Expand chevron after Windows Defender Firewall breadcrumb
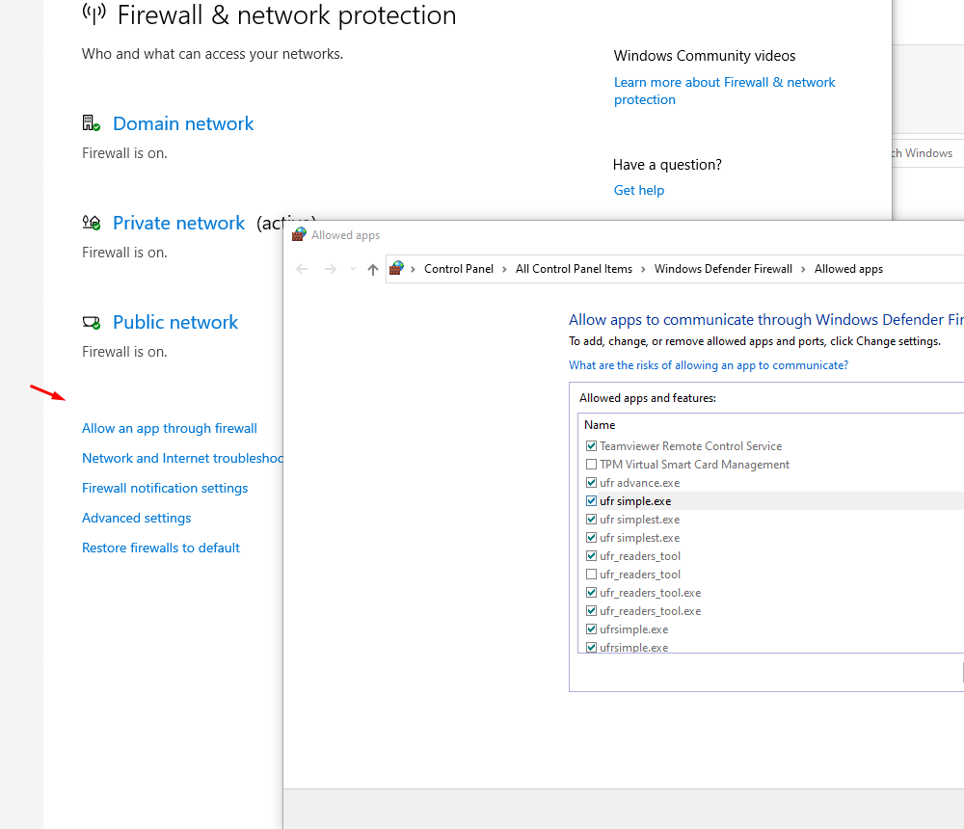 (x=803, y=269)
